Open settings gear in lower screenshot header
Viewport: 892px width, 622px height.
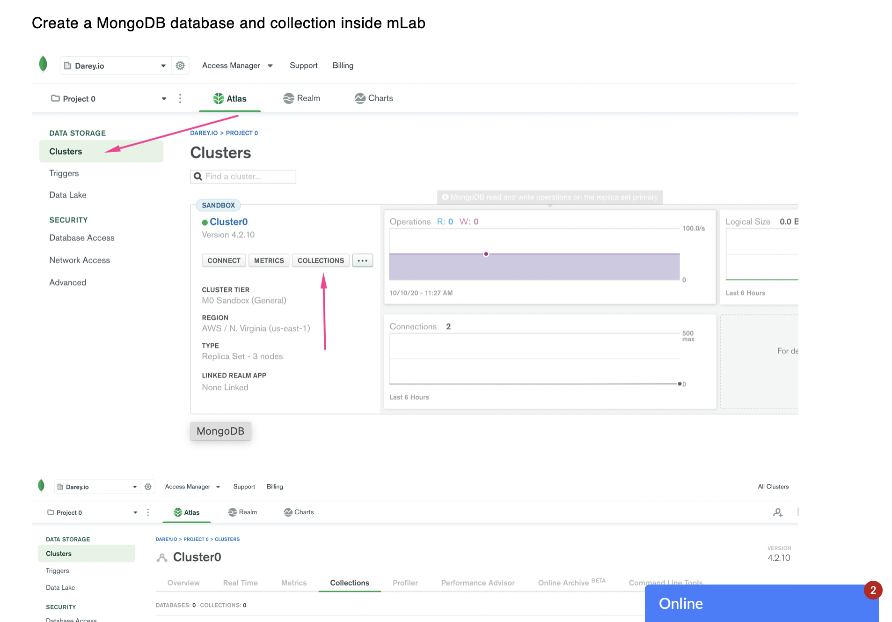pos(148,487)
